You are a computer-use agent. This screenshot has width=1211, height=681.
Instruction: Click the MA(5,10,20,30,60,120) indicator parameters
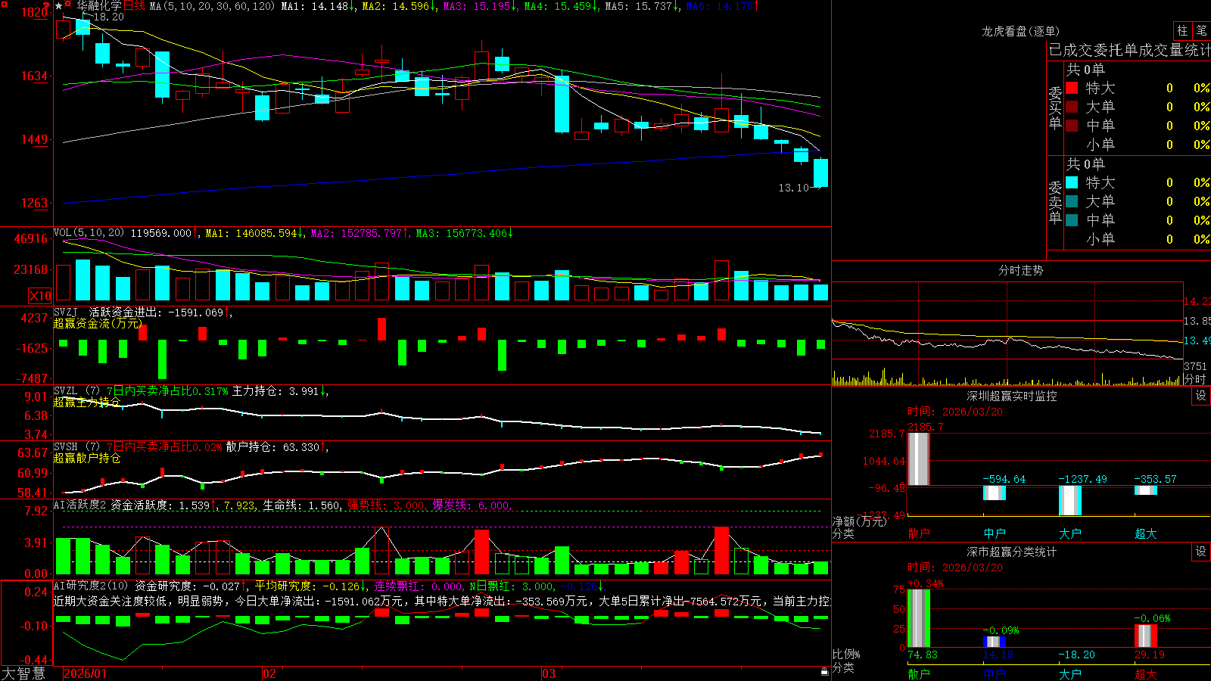212,6
